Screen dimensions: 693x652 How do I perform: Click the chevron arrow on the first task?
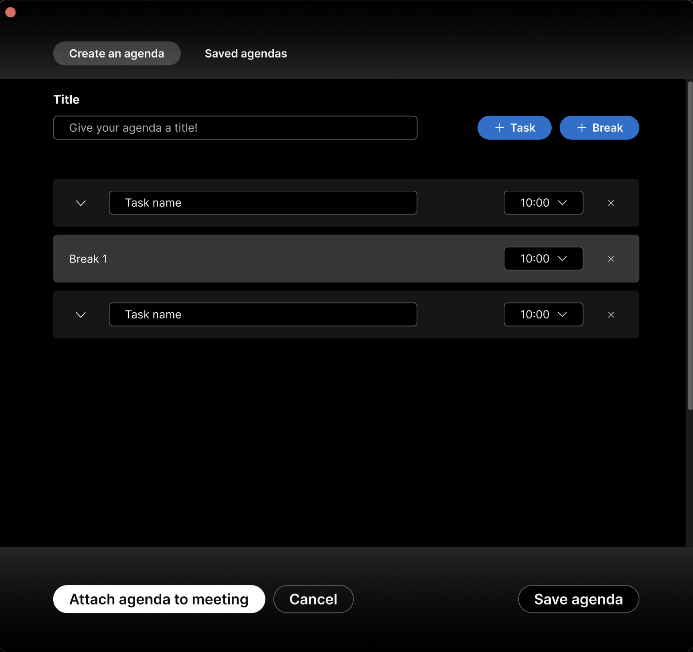tap(81, 203)
